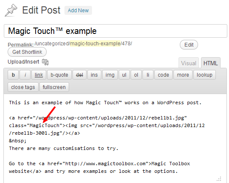Click into the post title field

click(x=115, y=31)
